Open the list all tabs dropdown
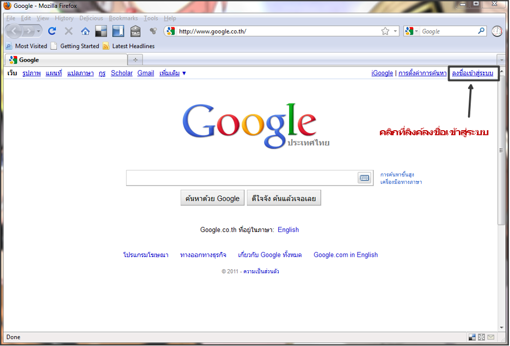510x346 pixels. click(502, 60)
